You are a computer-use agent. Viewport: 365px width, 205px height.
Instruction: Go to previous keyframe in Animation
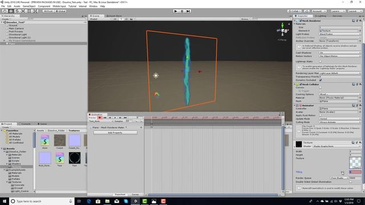pyautogui.click(x=110, y=118)
